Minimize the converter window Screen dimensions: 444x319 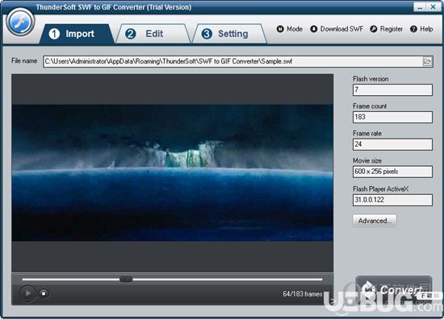pos(420,7)
